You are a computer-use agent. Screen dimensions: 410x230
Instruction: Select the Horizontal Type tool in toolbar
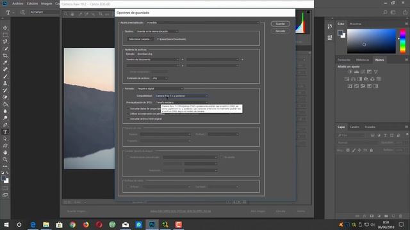(5, 132)
